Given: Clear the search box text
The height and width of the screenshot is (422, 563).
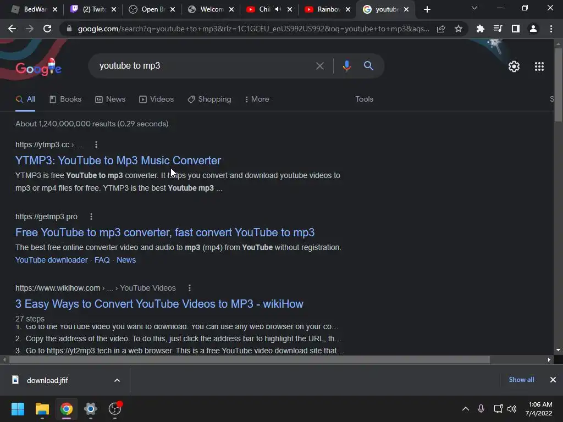Looking at the screenshot, I should (319, 66).
